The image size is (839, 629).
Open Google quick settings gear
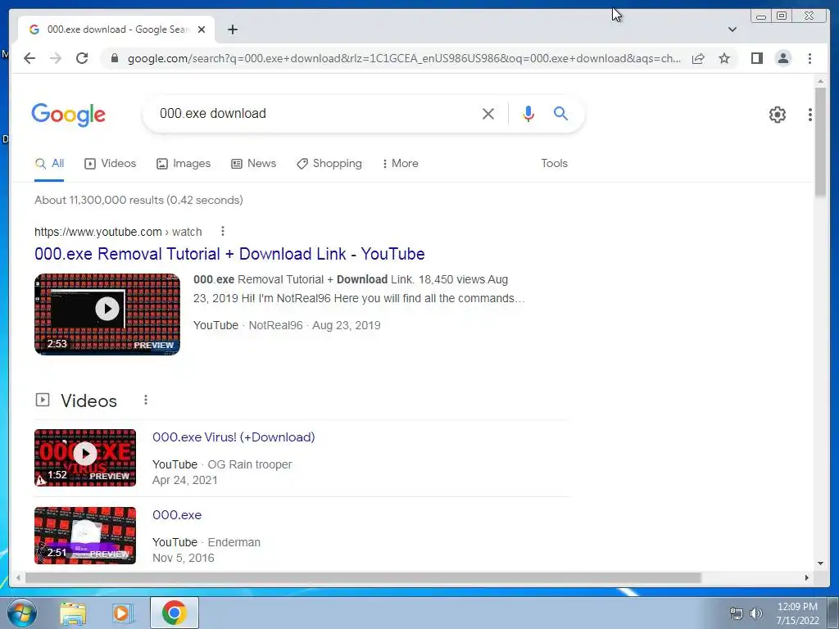778,115
